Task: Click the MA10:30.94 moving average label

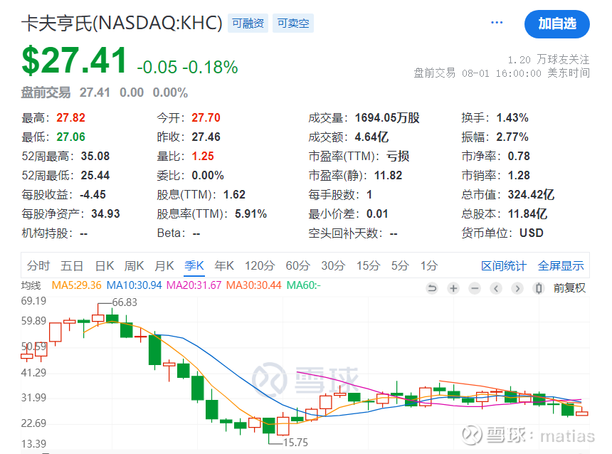Action: 134,285
